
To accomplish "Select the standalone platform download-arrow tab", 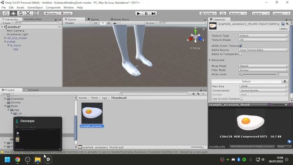I will [285, 82].
